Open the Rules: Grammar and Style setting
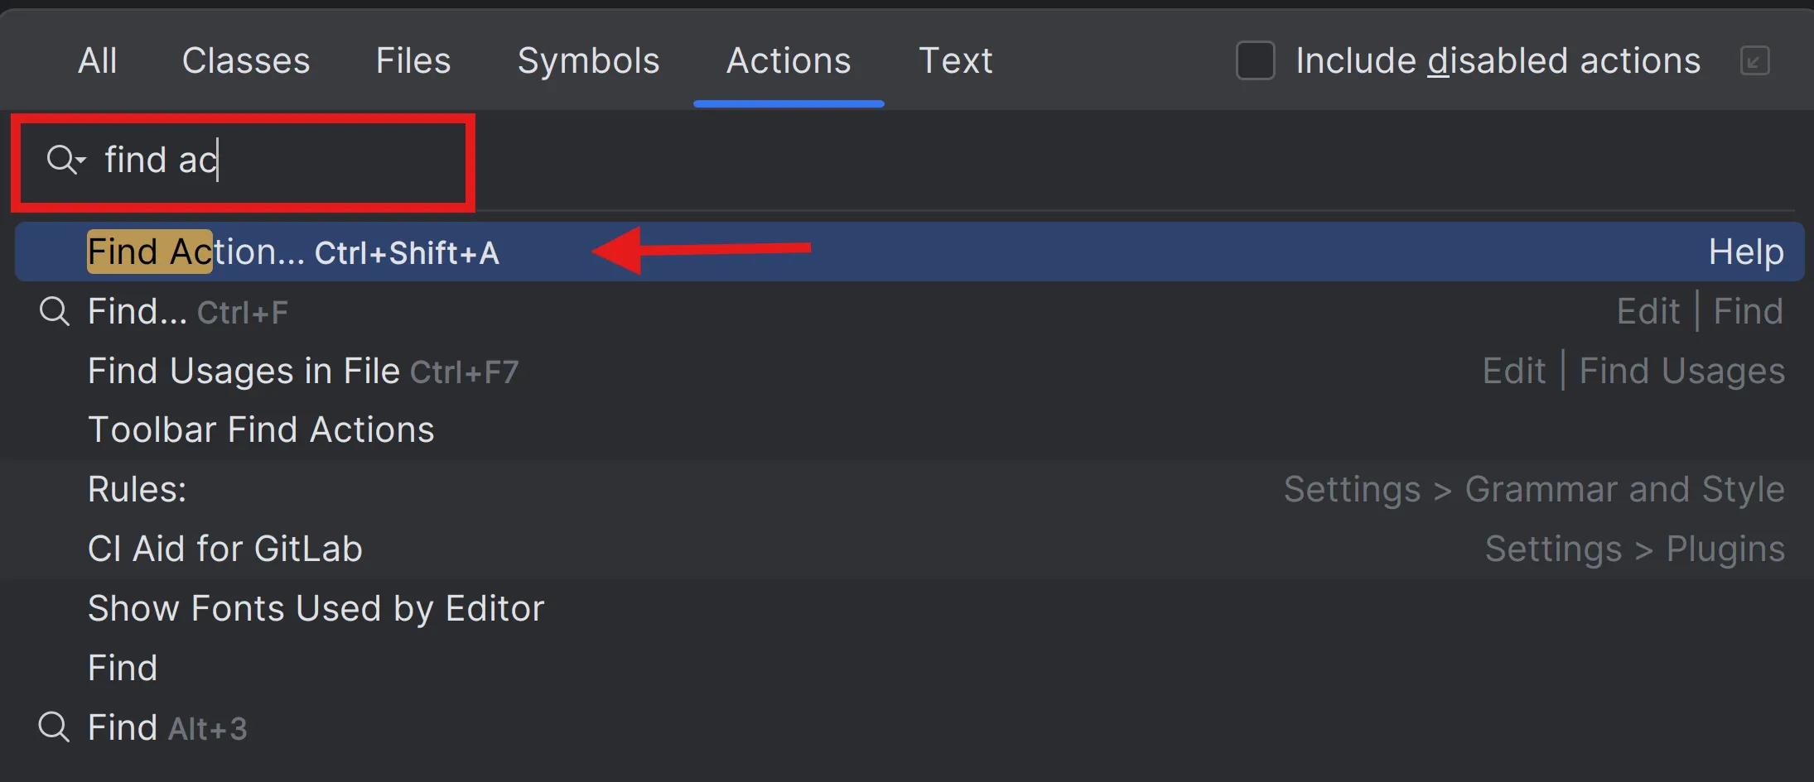The image size is (1814, 782). [137, 490]
